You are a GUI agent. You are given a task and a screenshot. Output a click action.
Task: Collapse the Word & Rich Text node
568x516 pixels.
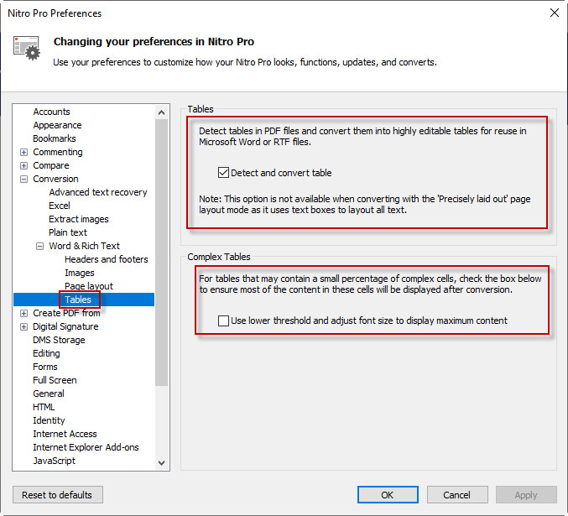click(39, 246)
